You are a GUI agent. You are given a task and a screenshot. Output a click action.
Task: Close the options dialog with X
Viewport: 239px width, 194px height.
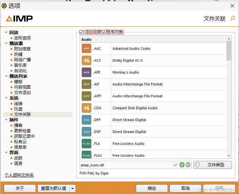click(x=232, y=6)
